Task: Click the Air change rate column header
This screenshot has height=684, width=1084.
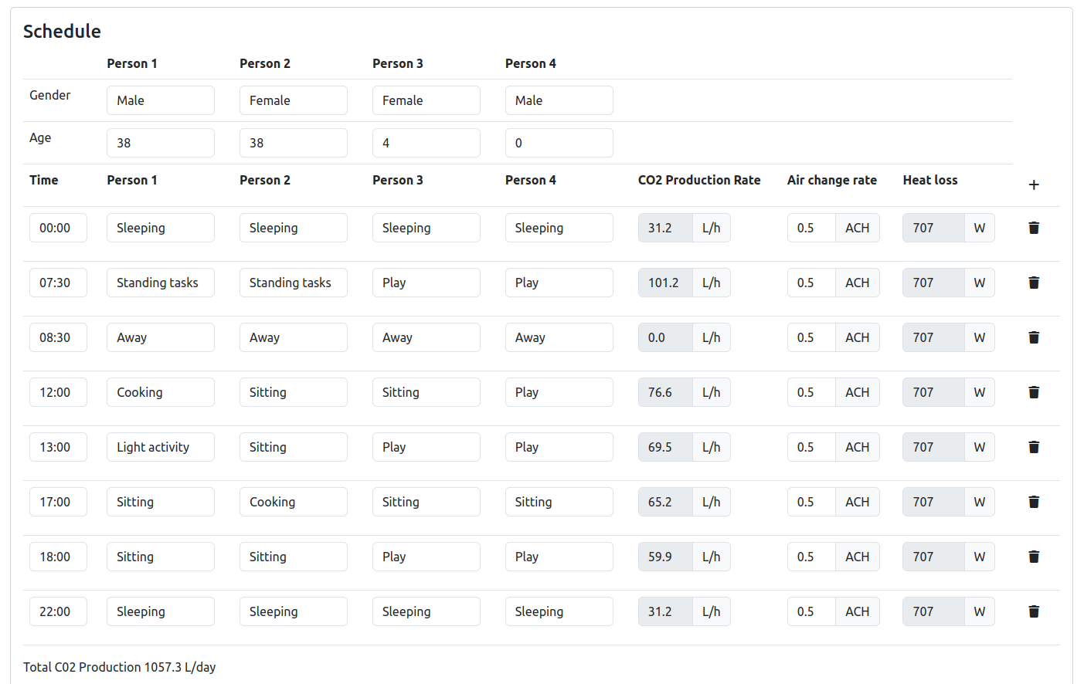Action: click(x=832, y=180)
